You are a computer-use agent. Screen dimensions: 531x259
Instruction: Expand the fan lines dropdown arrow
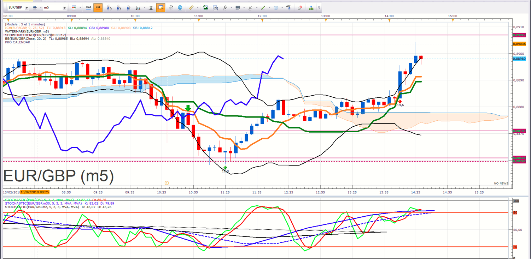(x=257, y=7)
